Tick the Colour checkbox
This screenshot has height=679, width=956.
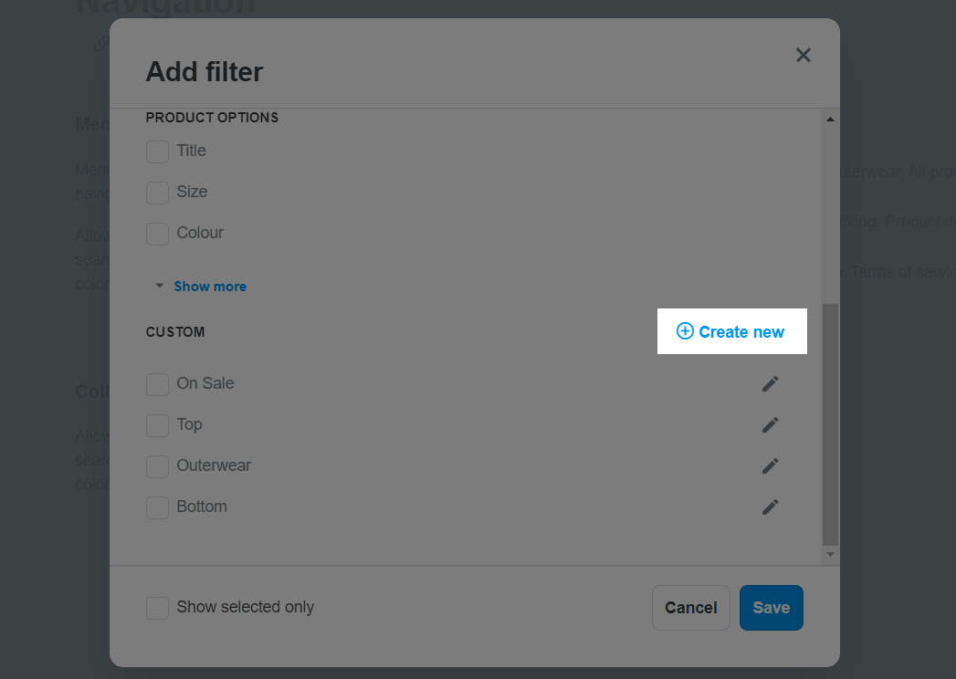[157, 234]
